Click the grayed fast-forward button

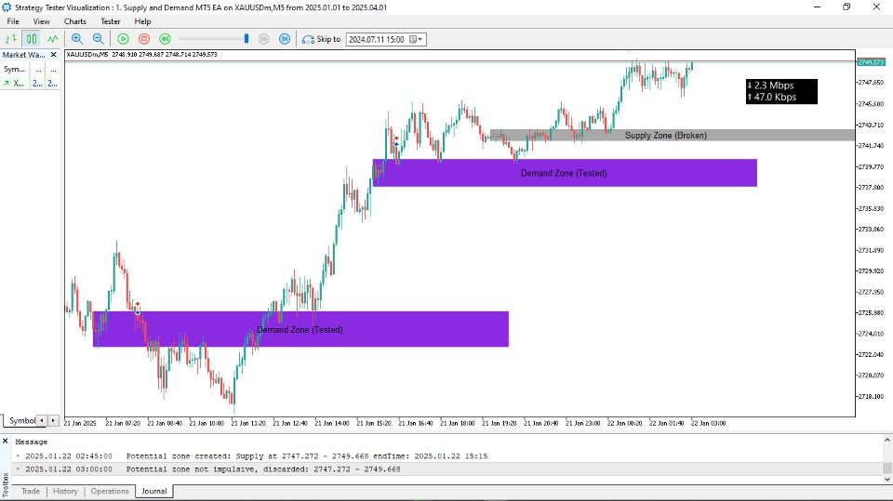click(x=263, y=39)
